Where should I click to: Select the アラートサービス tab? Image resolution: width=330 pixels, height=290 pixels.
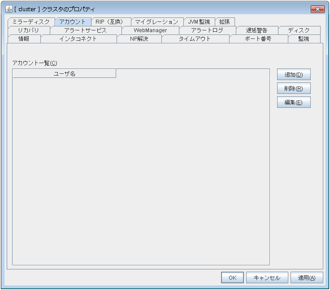click(x=85, y=30)
